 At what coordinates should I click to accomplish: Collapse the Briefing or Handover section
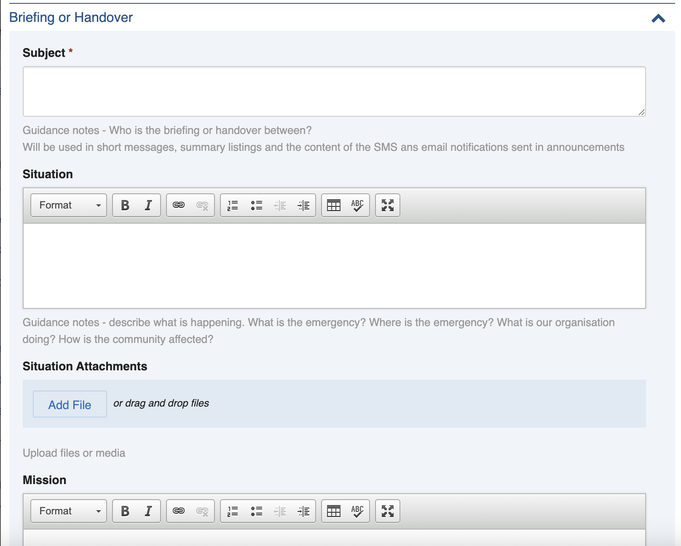click(658, 18)
